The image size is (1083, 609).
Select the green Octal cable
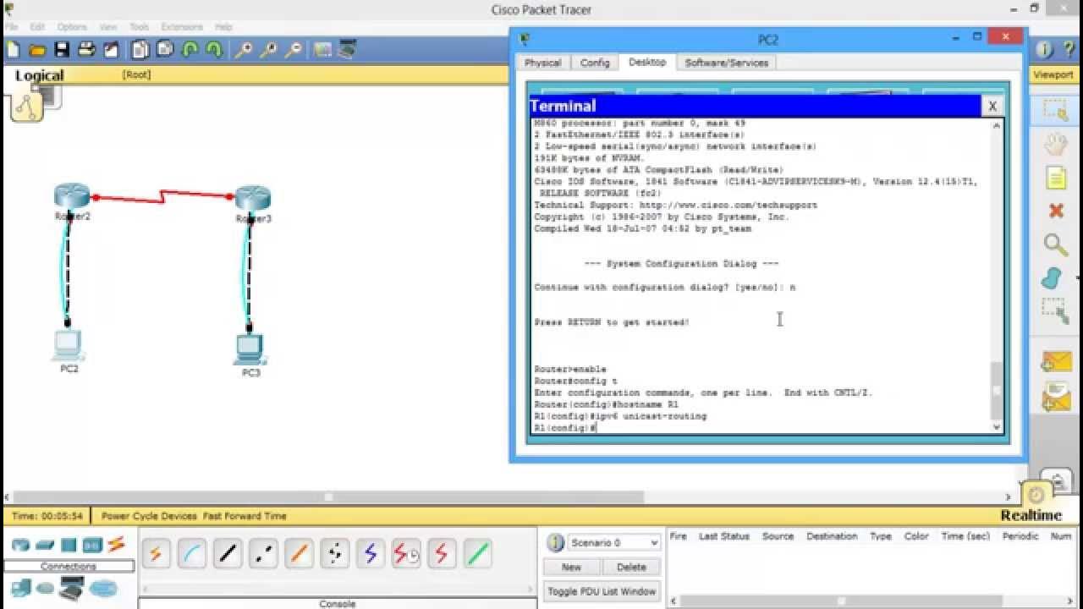477,554
